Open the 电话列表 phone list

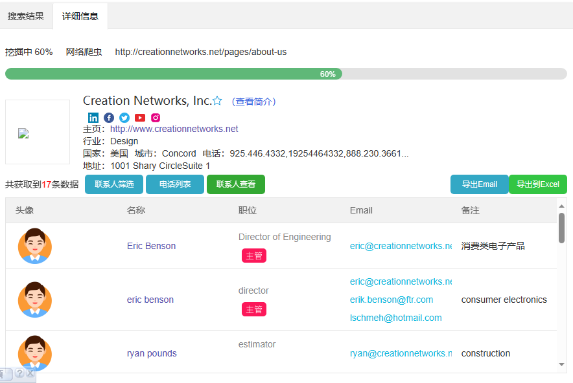175,184
